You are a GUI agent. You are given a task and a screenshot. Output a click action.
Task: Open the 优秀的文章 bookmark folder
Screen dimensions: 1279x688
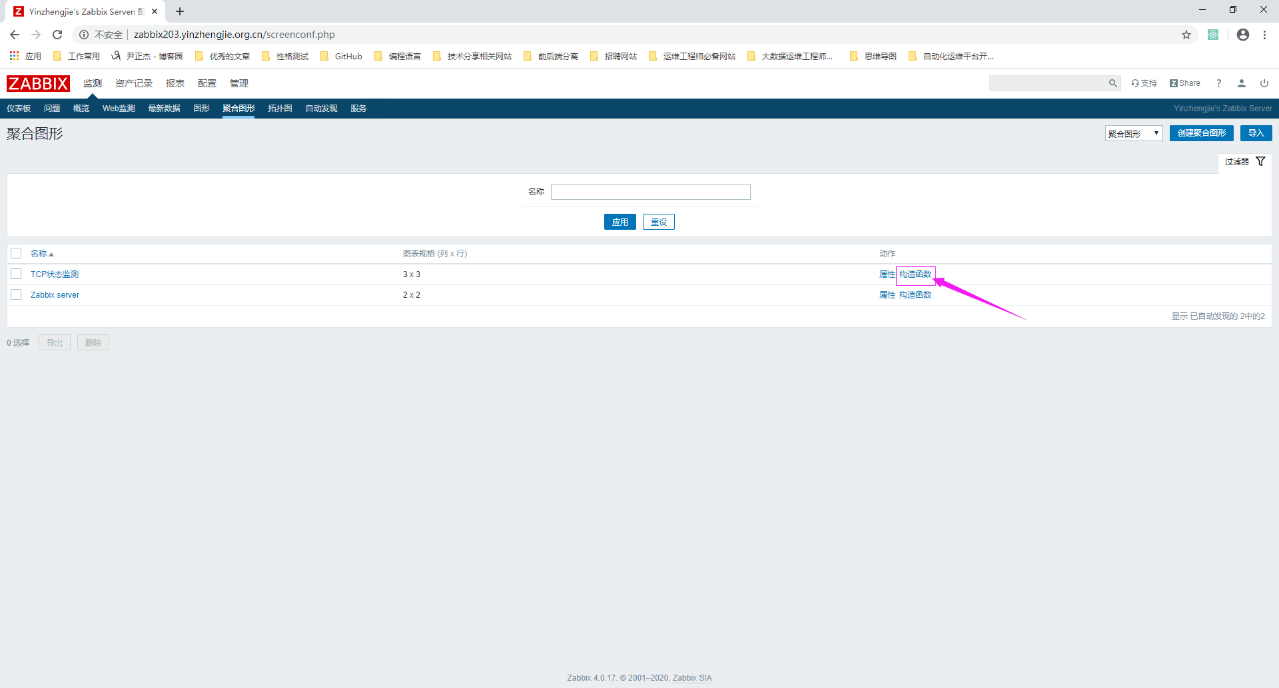click(x=222, y=56)
